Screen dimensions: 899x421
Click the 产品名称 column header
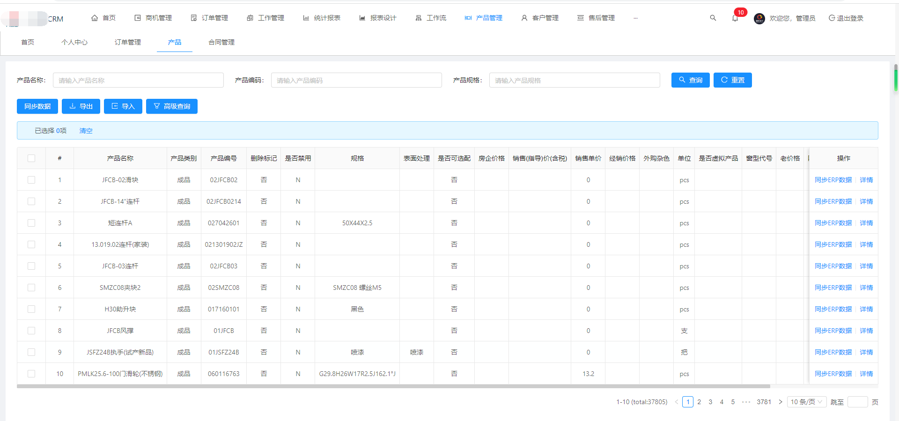pos(120,158)
